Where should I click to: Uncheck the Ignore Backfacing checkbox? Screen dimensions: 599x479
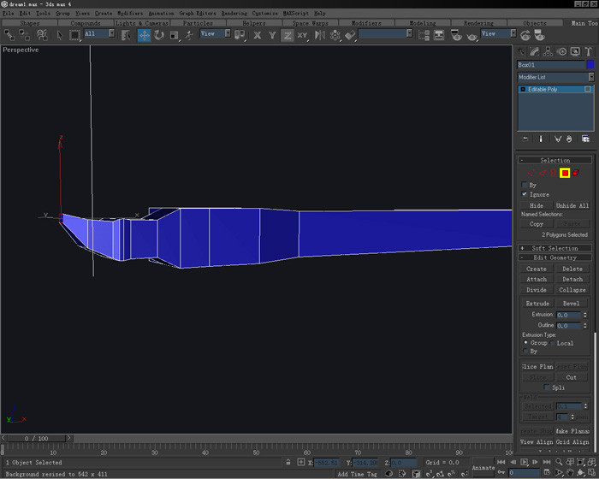525,194
